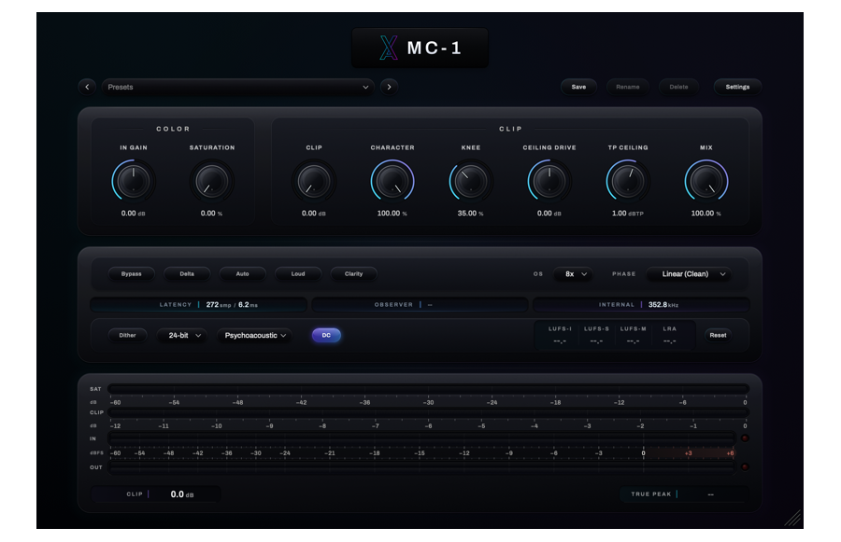841x542 pixels.
Task: Go to the next preset arrow
Action: pyautogui.click(x=390, y=87)
